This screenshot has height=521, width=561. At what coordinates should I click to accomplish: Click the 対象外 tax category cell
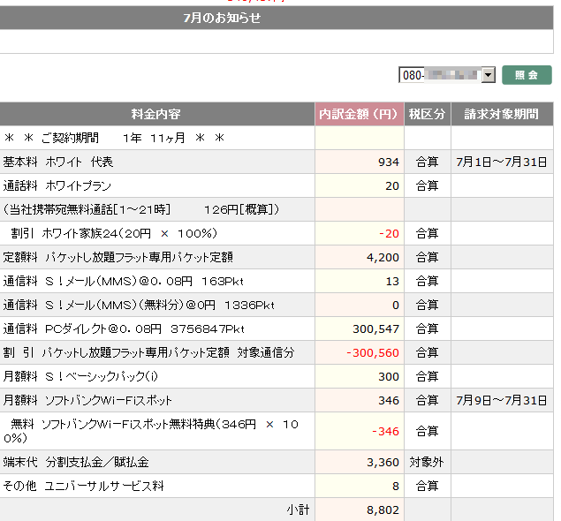[x=428, y=462]
